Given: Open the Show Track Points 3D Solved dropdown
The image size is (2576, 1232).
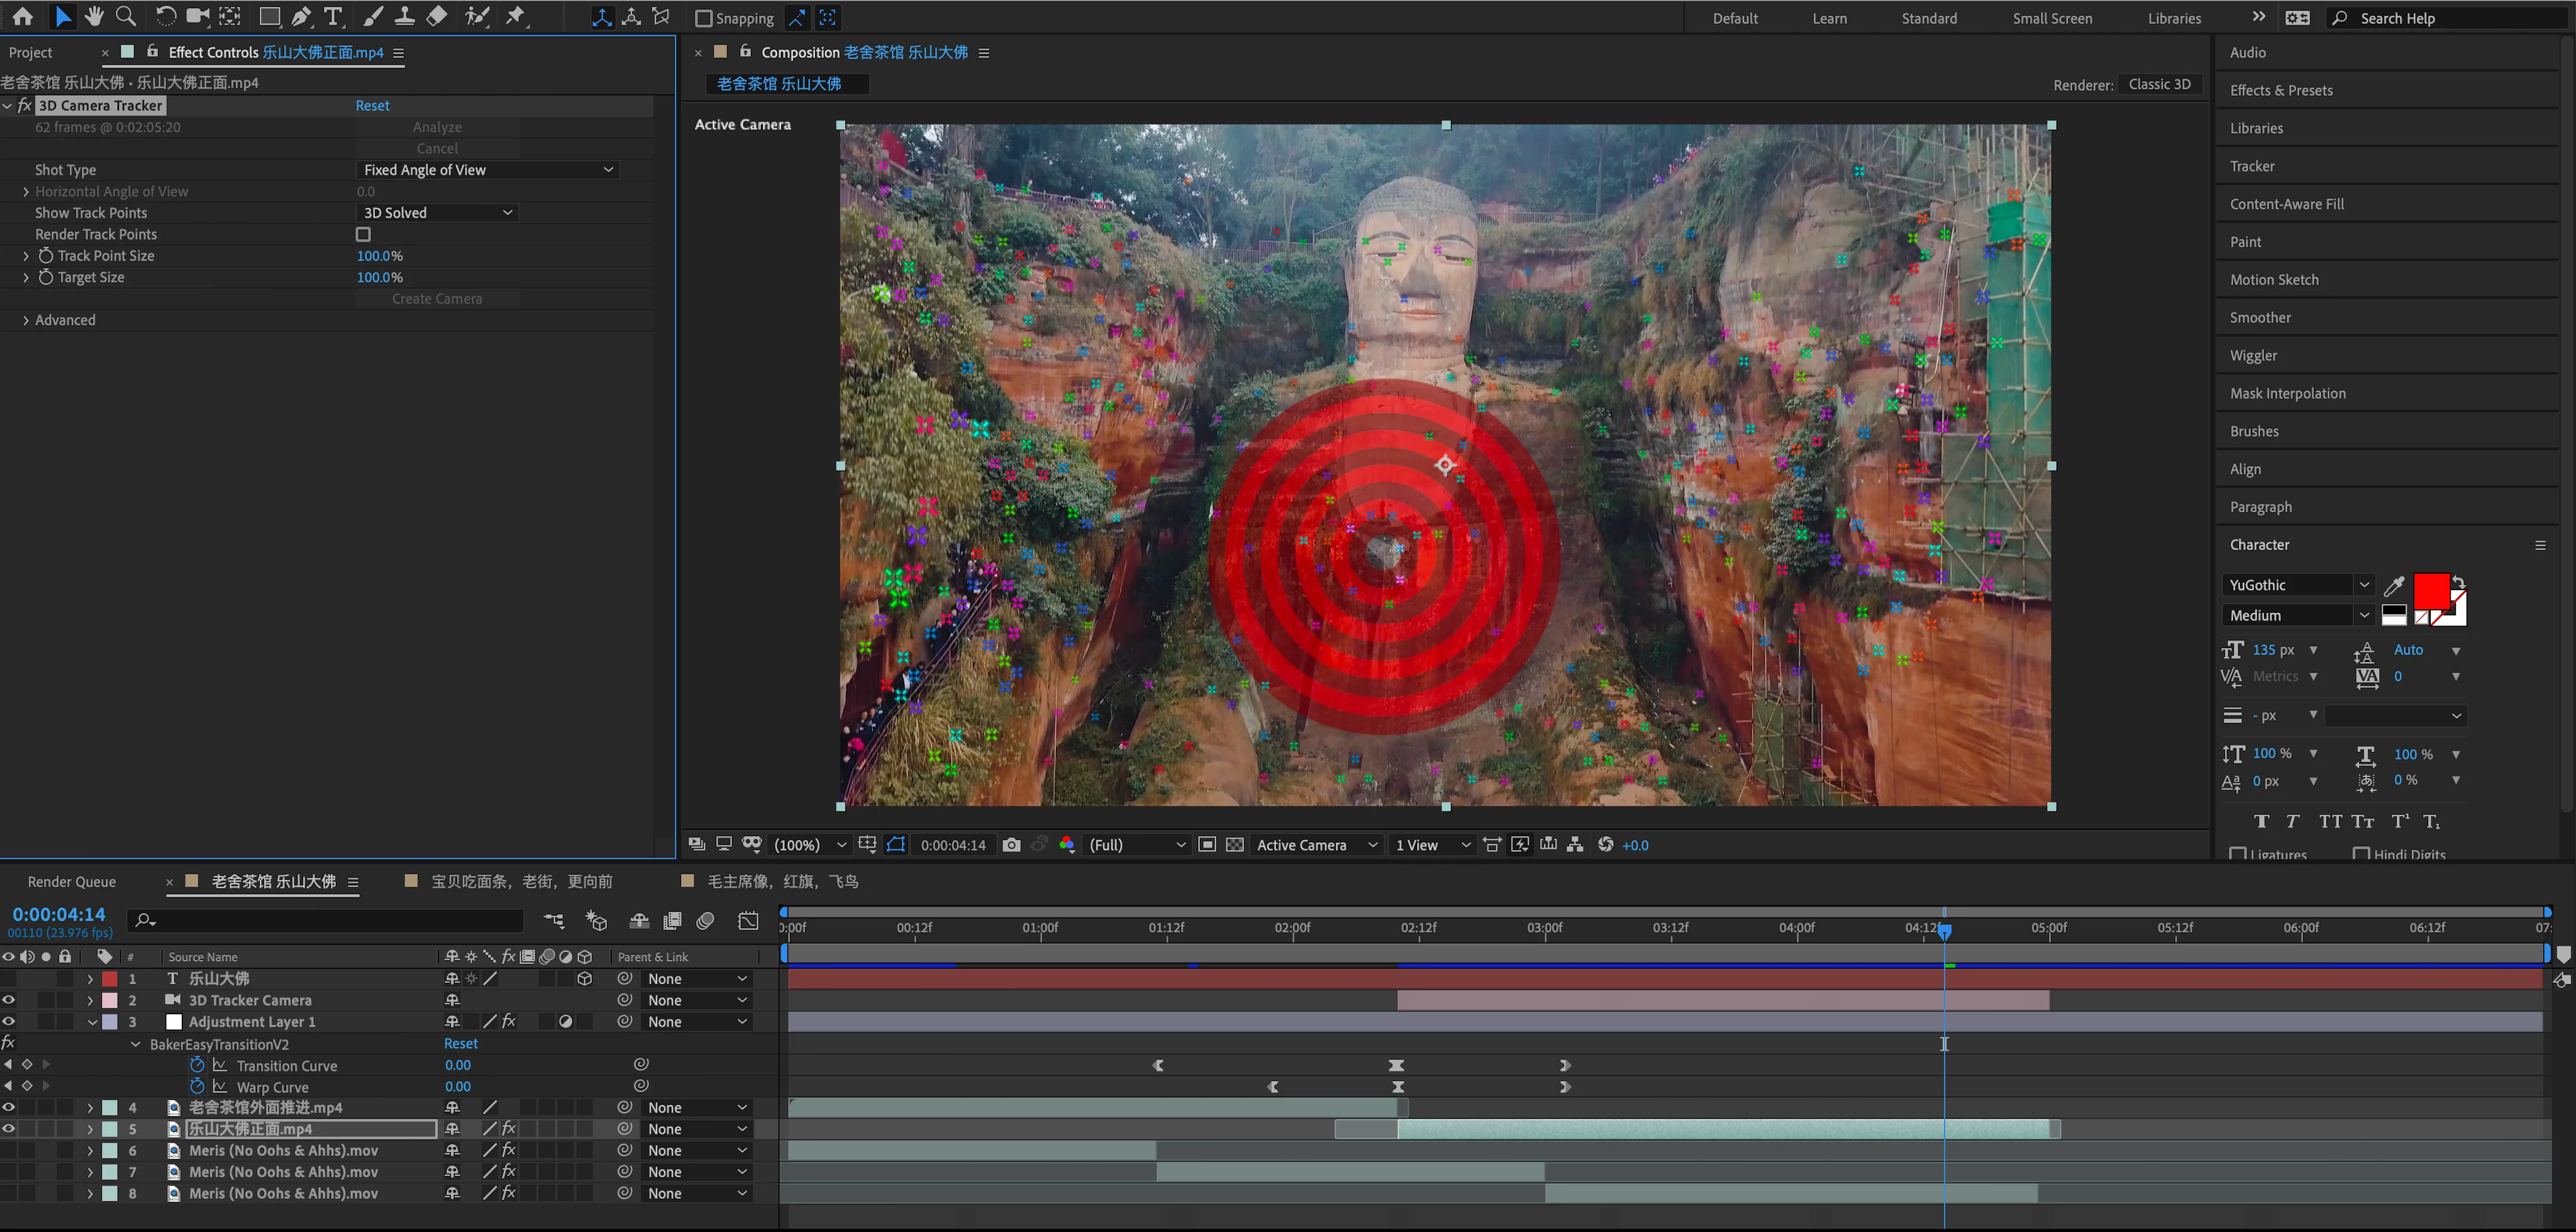Looking at the screenshot, I should [437, 213].
